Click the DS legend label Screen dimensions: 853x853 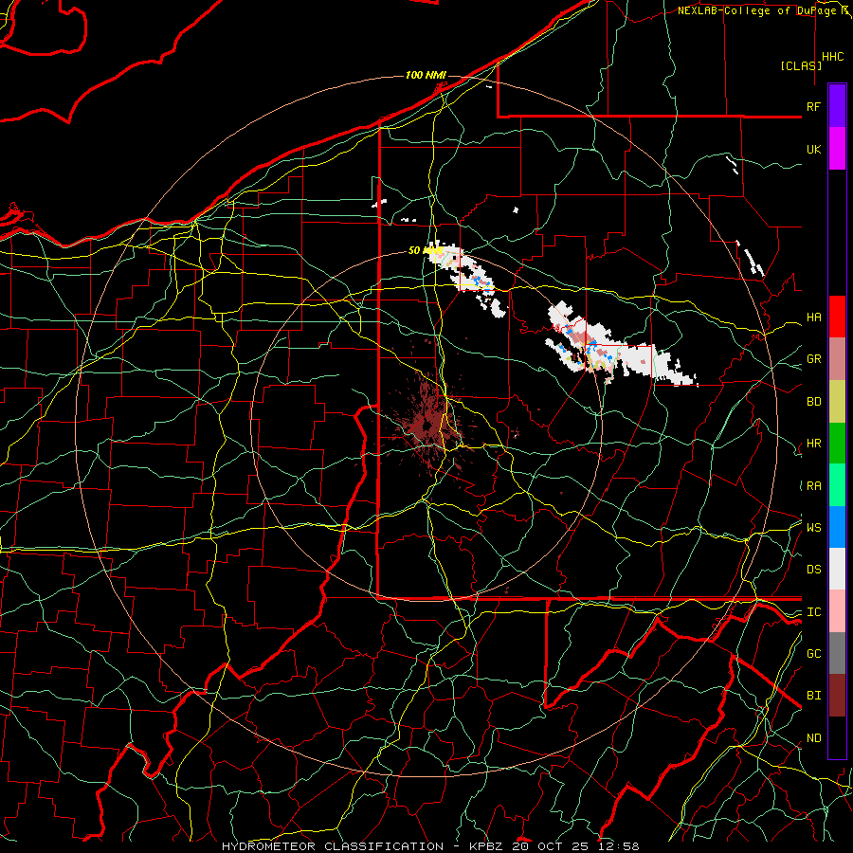(813, 570)
